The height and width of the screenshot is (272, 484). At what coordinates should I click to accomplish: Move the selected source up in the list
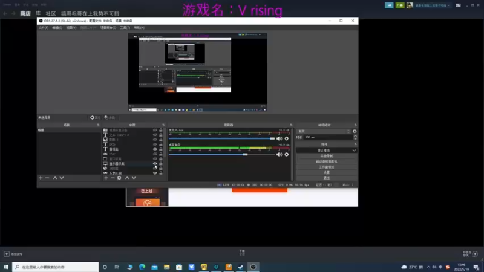pos(127,178)
